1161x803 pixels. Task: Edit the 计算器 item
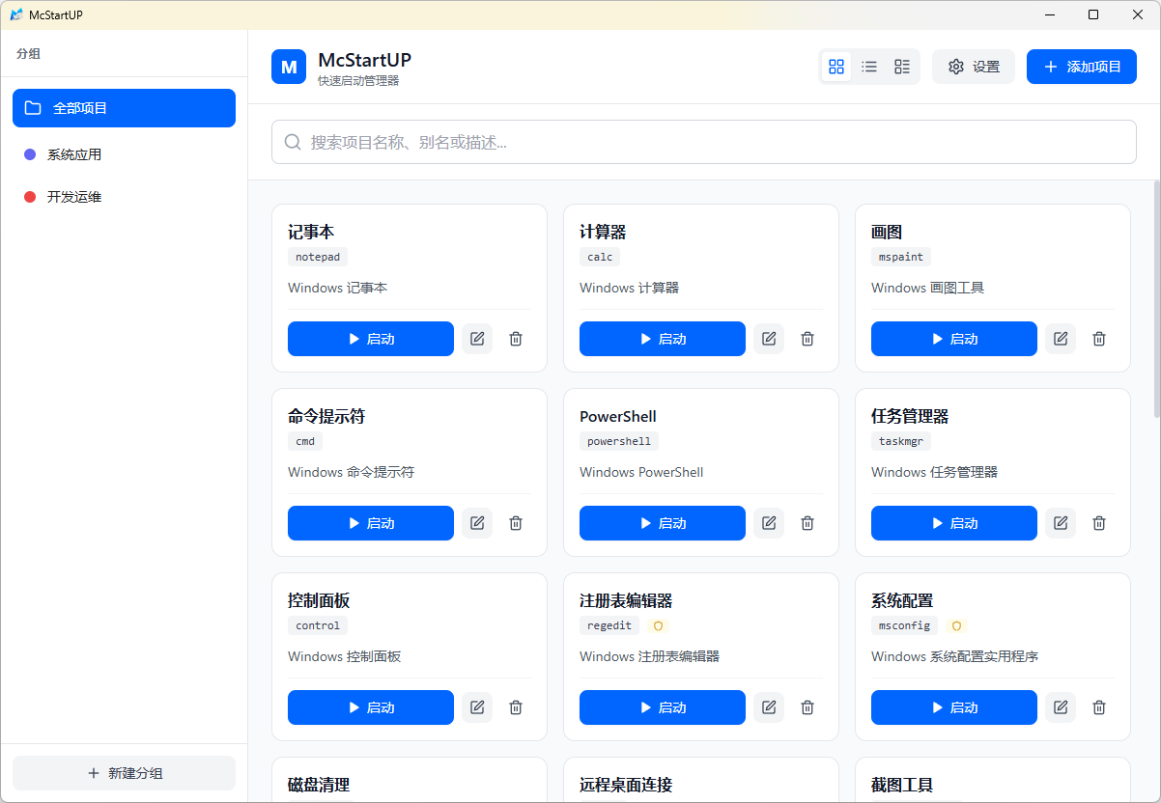769,339
